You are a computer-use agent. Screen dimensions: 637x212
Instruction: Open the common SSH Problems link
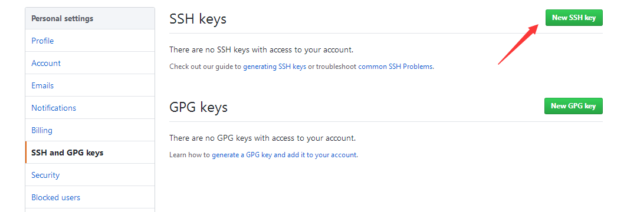[x=395, y=67]
